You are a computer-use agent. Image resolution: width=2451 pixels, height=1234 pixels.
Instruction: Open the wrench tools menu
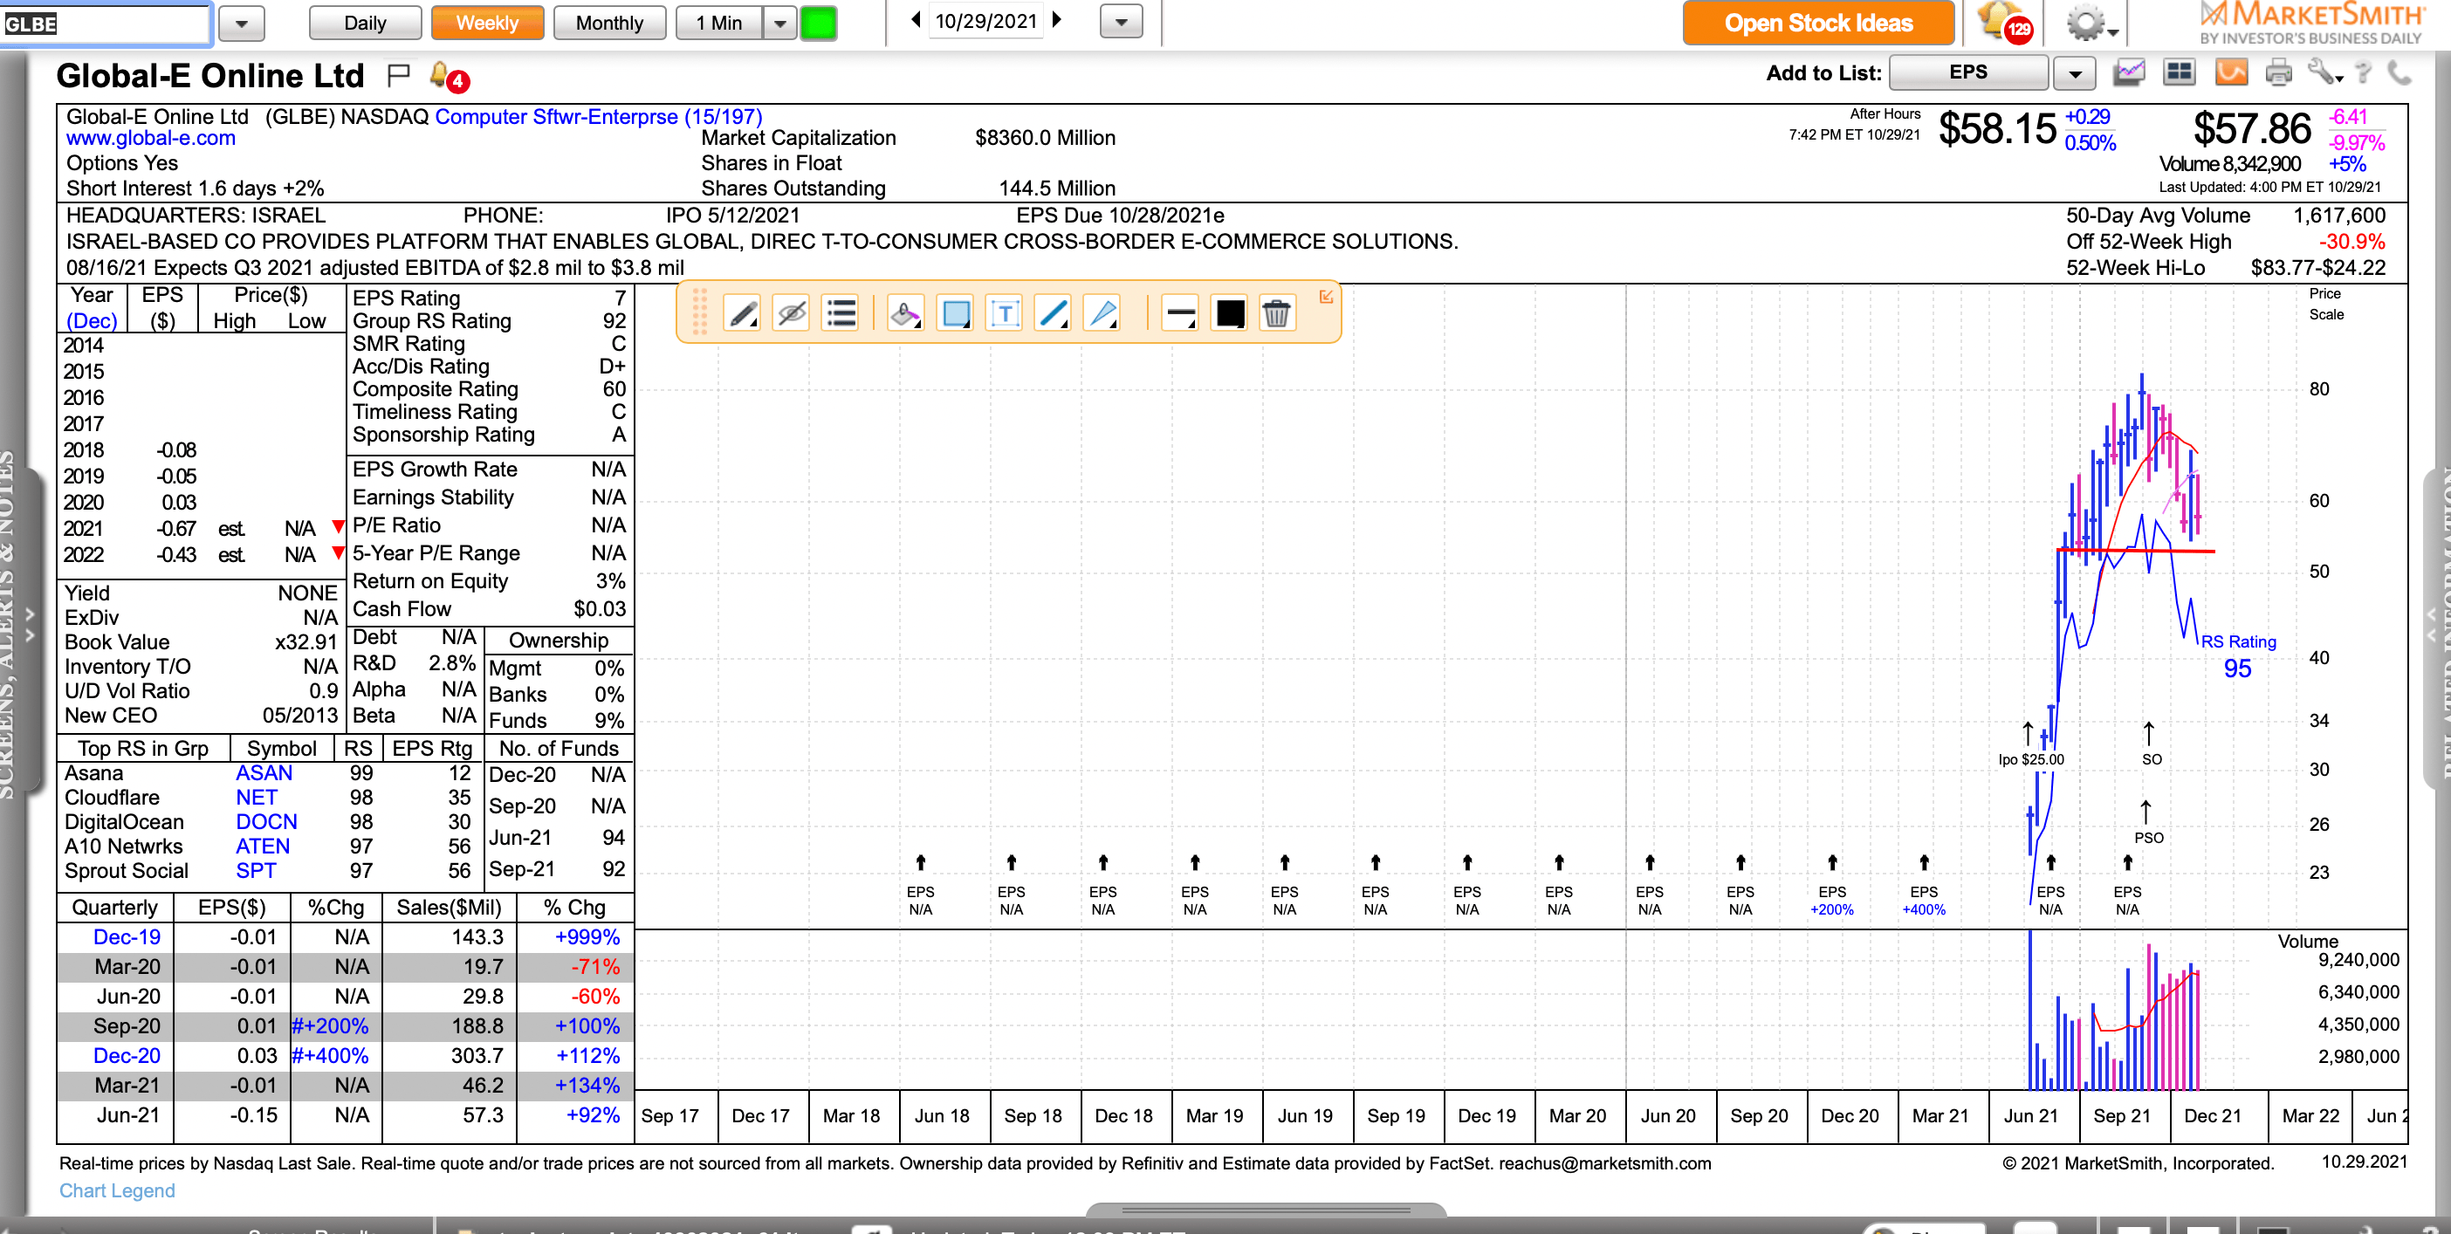pyautogui.click(x=2324, y=72)
